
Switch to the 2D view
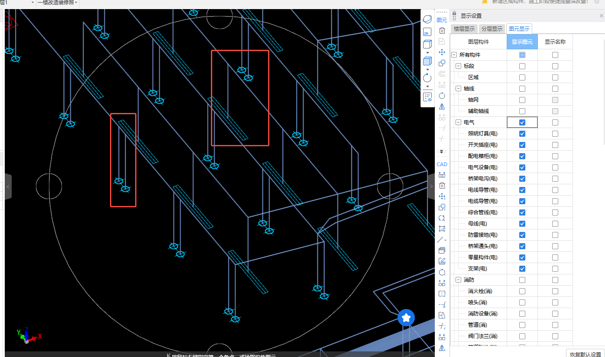click(x=427, y=32)
